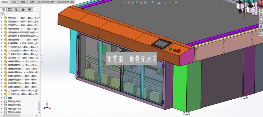Open the SOLIDWORKS 插件 tab

tap(46, 2)
